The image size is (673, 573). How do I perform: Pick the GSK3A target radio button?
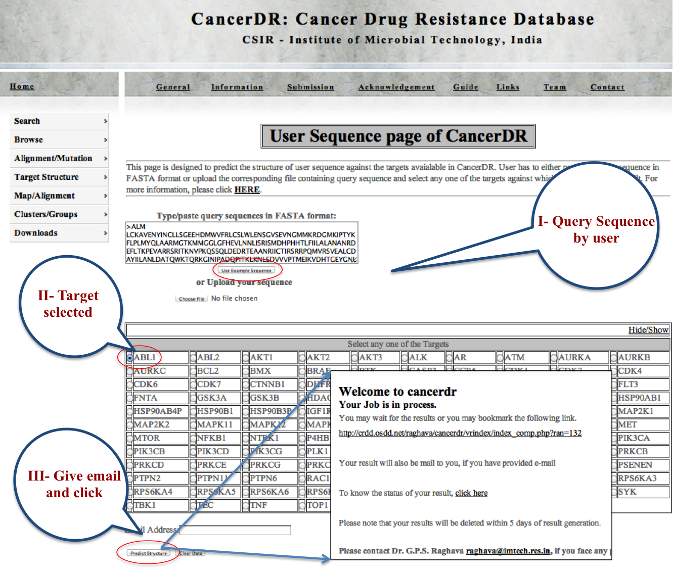[193, 398]
